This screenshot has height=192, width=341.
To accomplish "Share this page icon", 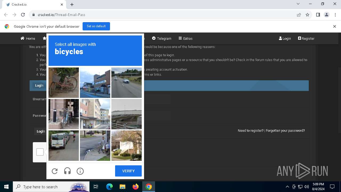I will point(299,15).
